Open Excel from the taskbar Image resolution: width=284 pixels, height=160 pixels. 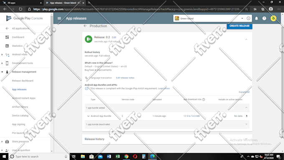pos(117,156)
